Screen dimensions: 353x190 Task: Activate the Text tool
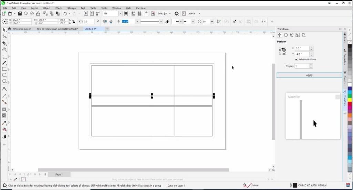click(4, 89)
